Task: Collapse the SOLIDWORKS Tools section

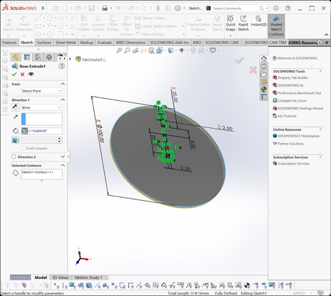Action: (x=321, y=71)
